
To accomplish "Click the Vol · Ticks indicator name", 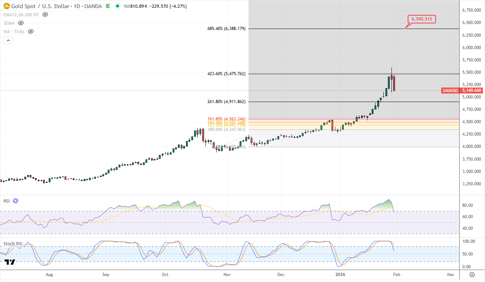I will (x=14, y=31).
